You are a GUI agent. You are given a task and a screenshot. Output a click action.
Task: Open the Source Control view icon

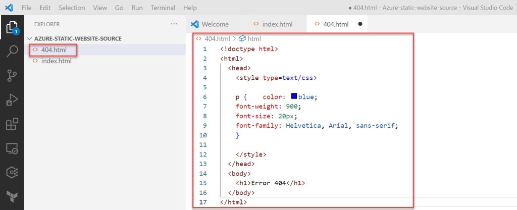coord(12,76)
